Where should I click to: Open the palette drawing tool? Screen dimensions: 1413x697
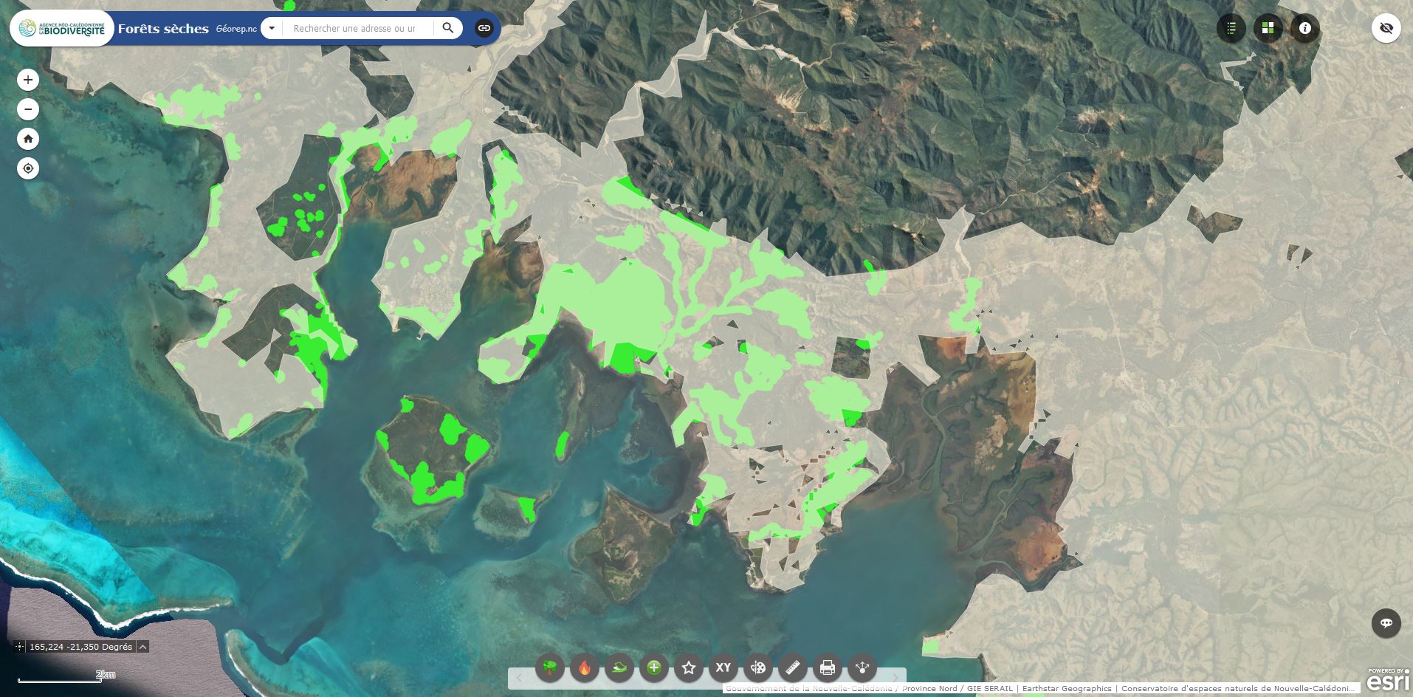pyautogui.click(x=758, y=668)
